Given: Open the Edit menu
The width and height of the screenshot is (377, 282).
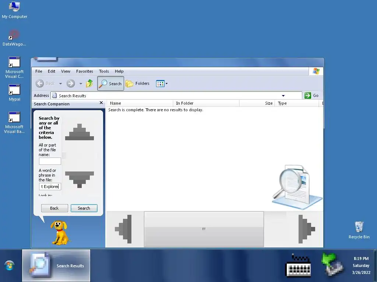Looking at the screenshot, I should (52, 71).
